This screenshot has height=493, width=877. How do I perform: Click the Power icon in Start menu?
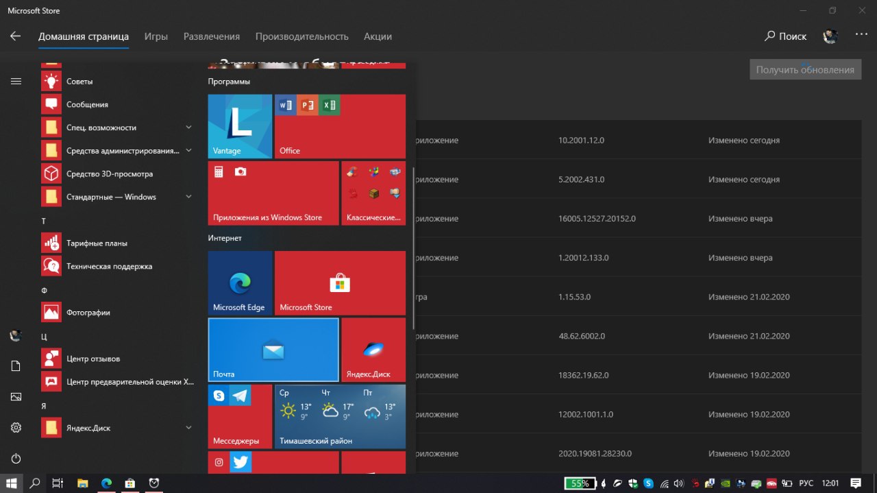16,458
